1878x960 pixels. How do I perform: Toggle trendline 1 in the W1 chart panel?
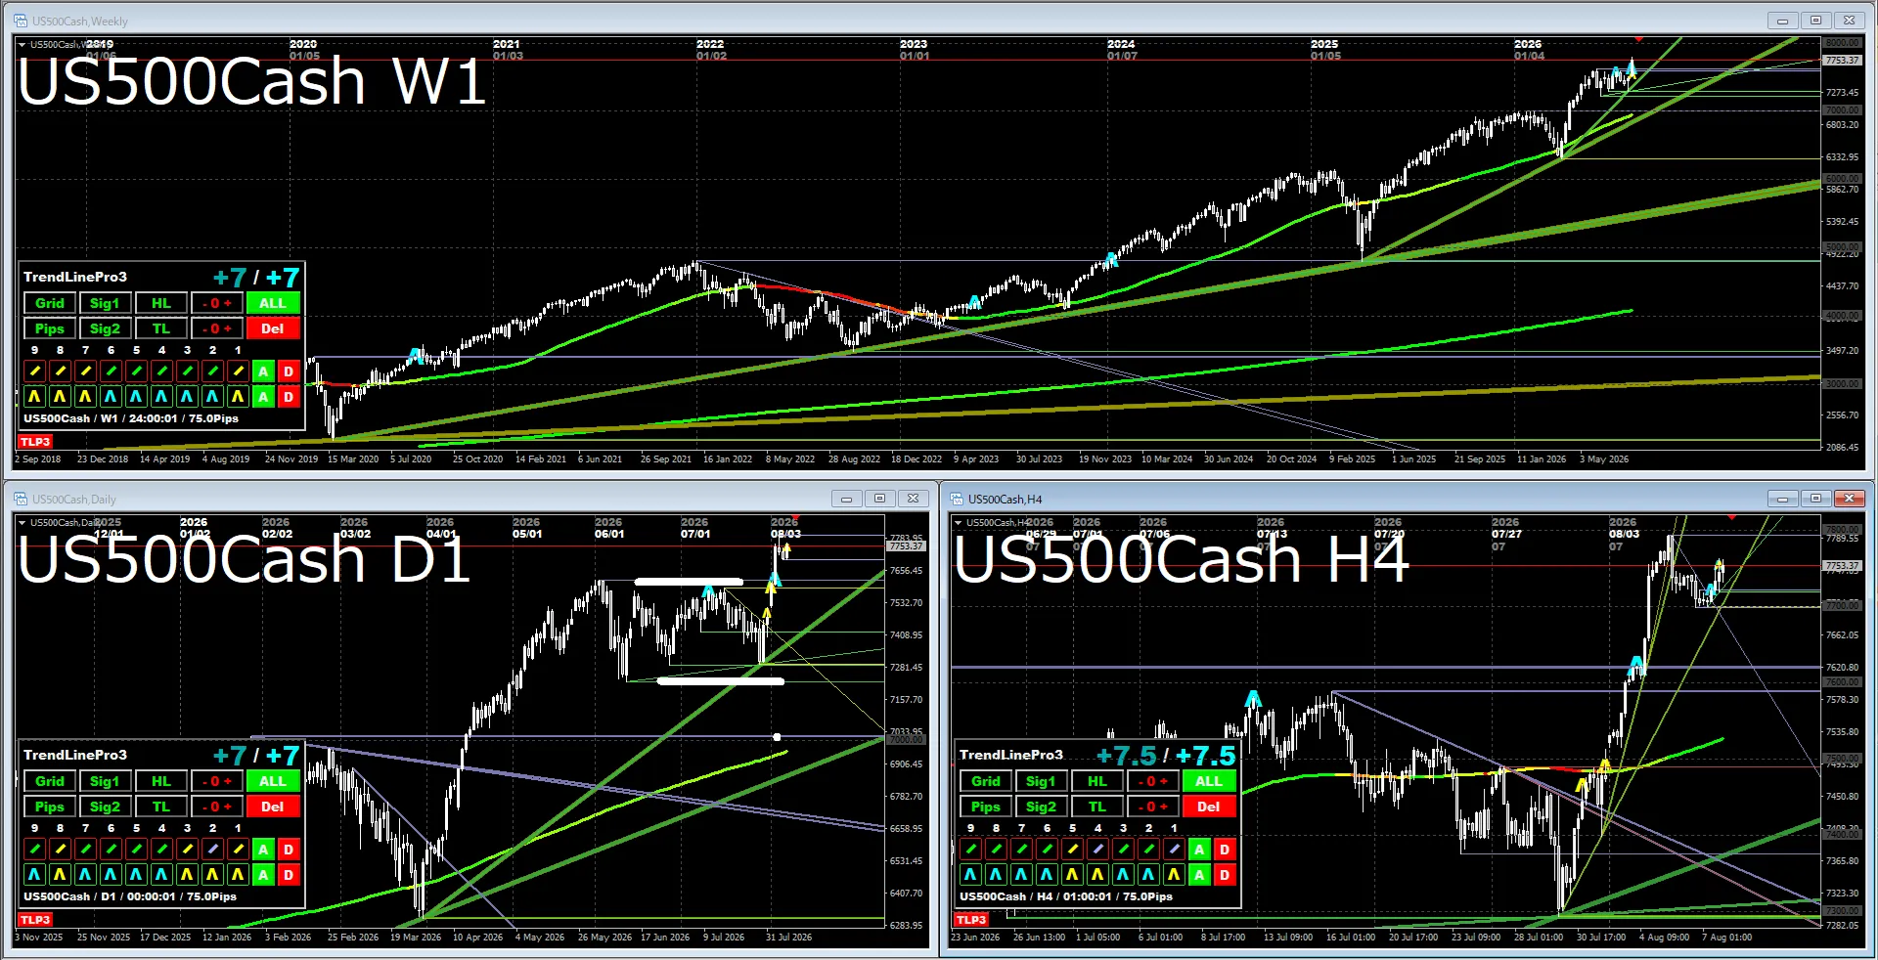click(x=238, y=371)
